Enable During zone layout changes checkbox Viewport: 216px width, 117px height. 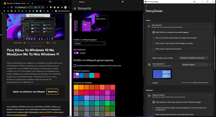coord(154,108)
